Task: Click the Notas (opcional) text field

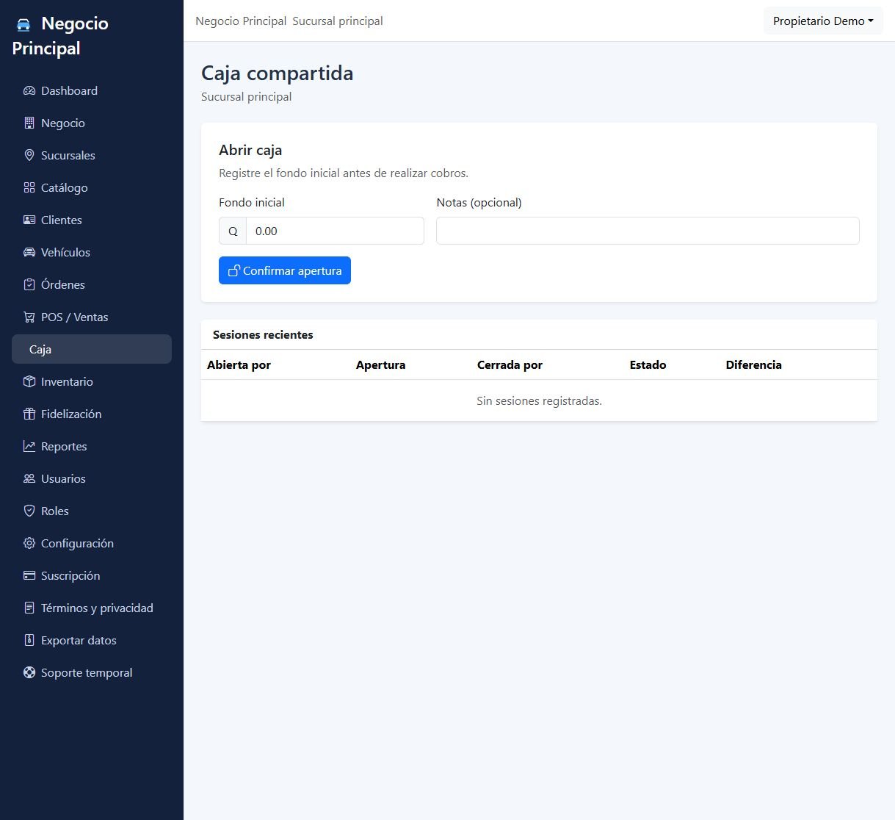Action: coord(648,231)
